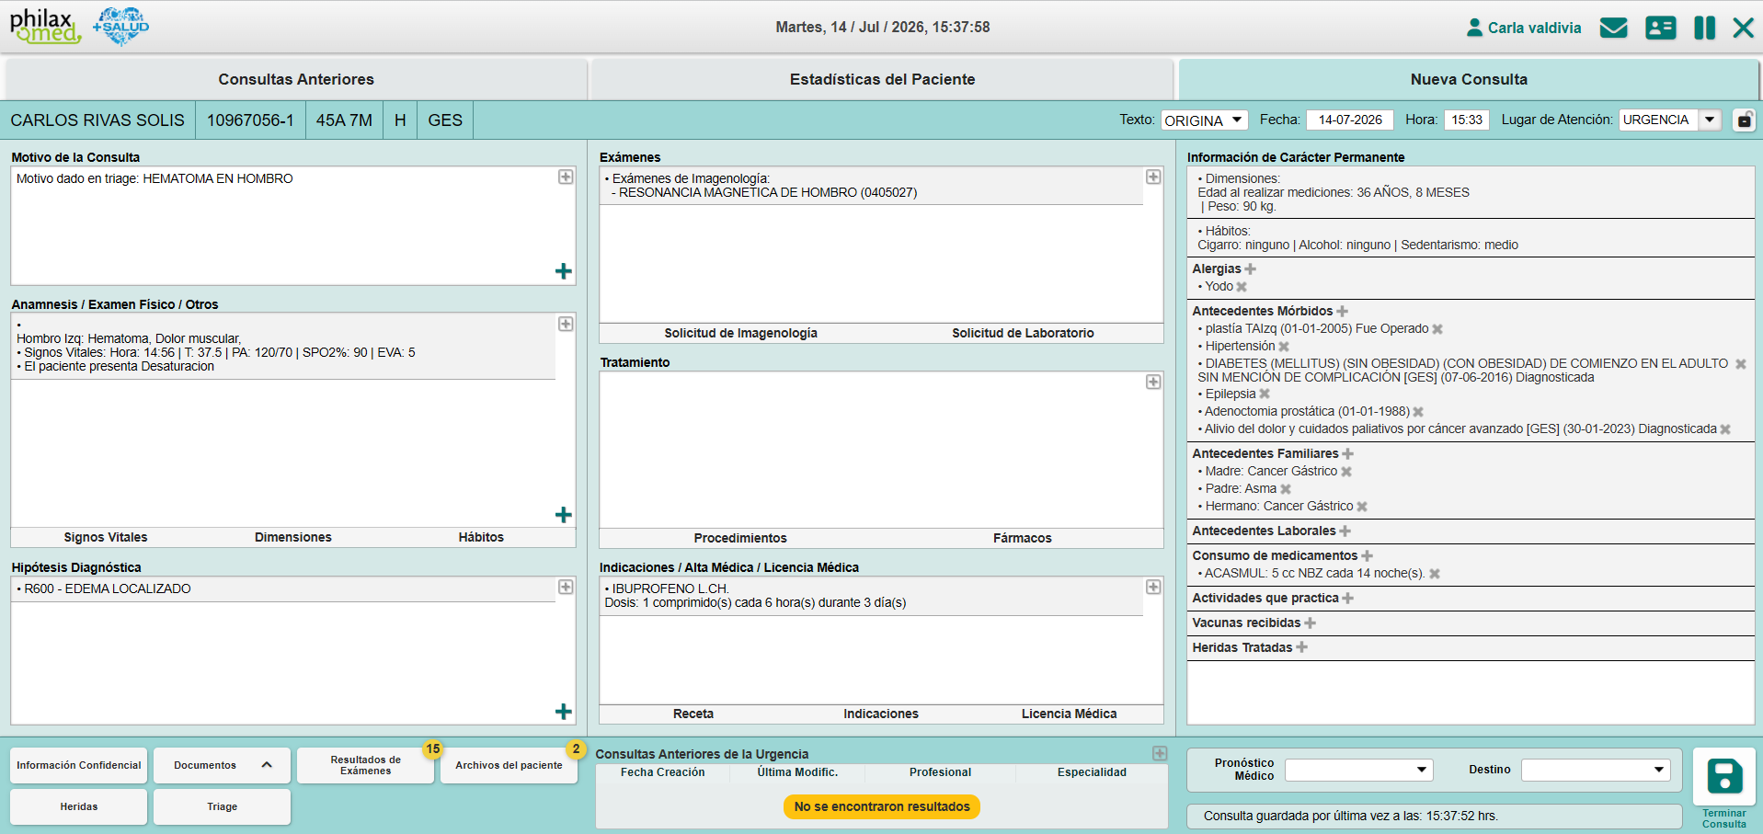The image size is (1763, 834).
Task: Expand the Documentos menu button
Action: coord(222,765)
